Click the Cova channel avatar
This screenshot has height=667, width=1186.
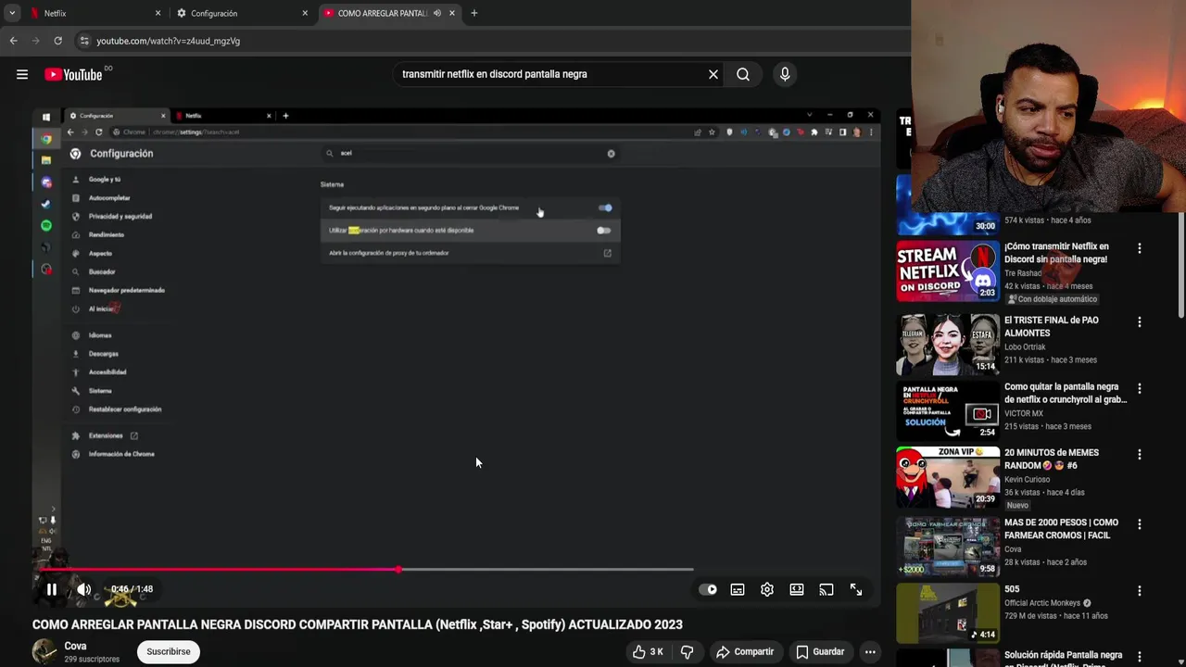click(x=44, y=651)
